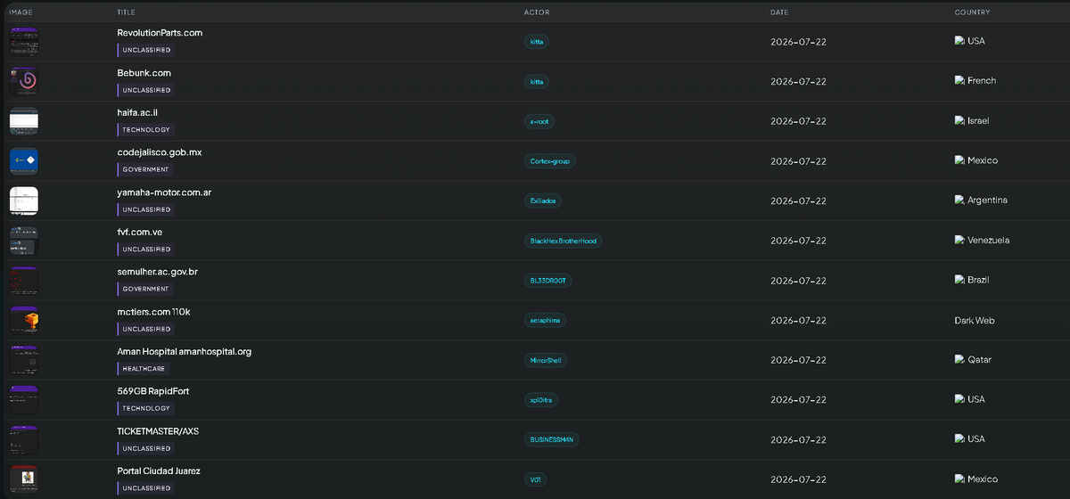The image size is (1070, 499).
Task: Open the codejalisco.gob.mx blue thumbnail
Action: tap(24, 160)
